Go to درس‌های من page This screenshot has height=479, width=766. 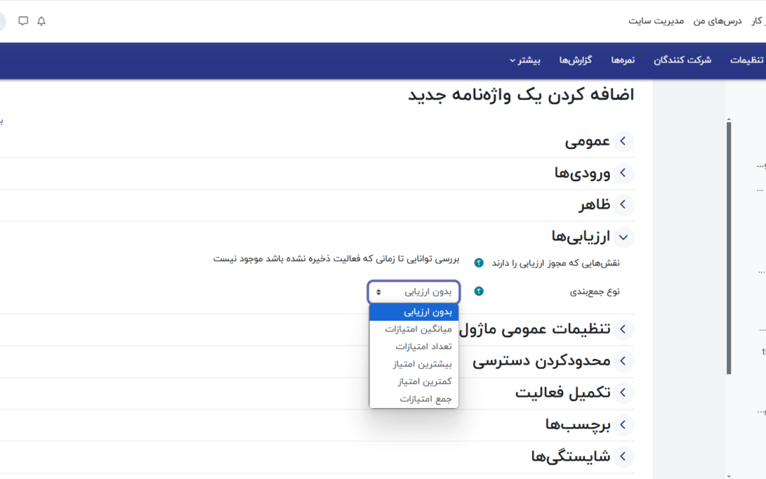coord(717,21)
